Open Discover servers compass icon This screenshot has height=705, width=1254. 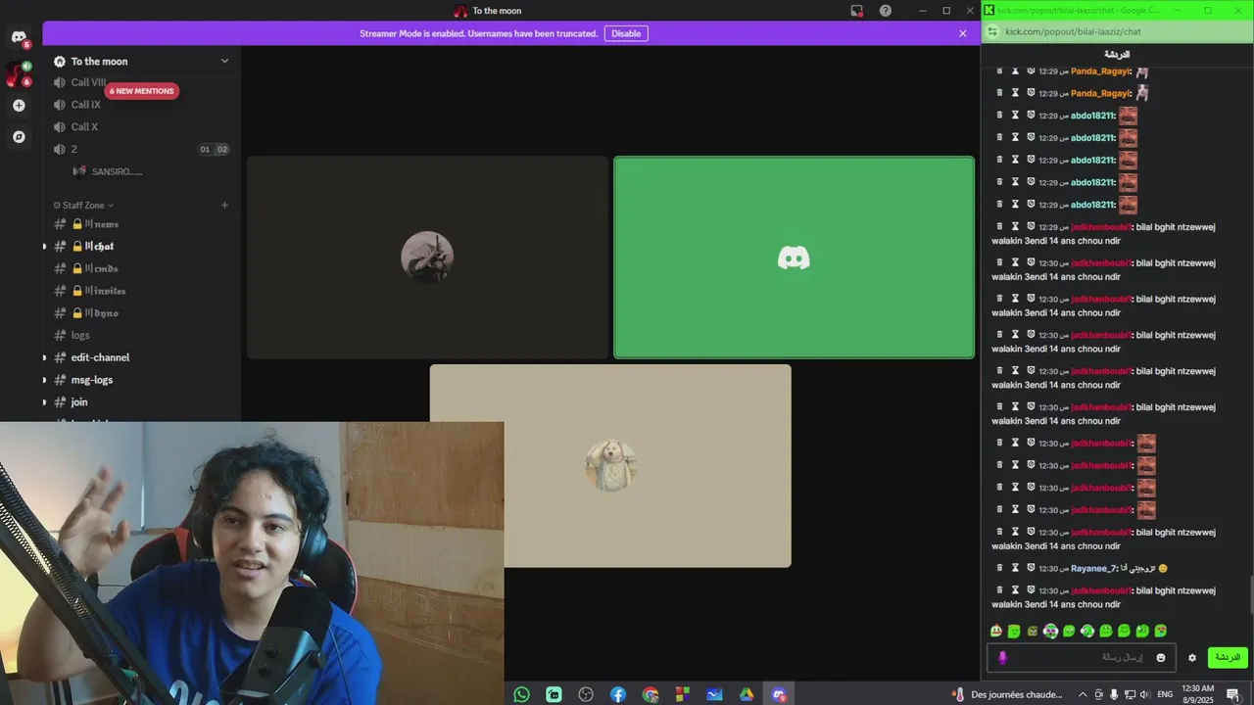19,137
